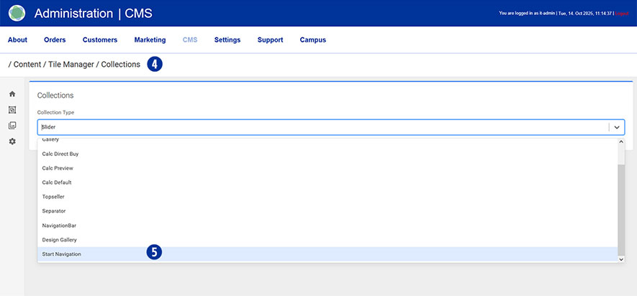Click the Collection Type search input field
This screenshot has width=637, height=296.
pyautogui.click(x=317, y=127)
